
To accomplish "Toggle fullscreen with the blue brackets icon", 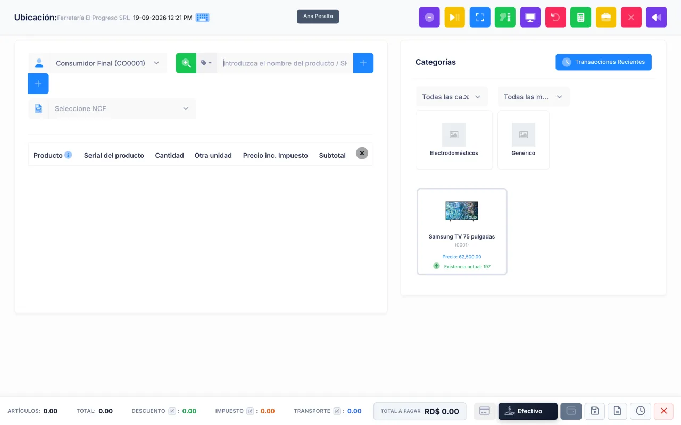I will [x=480, y=17].
